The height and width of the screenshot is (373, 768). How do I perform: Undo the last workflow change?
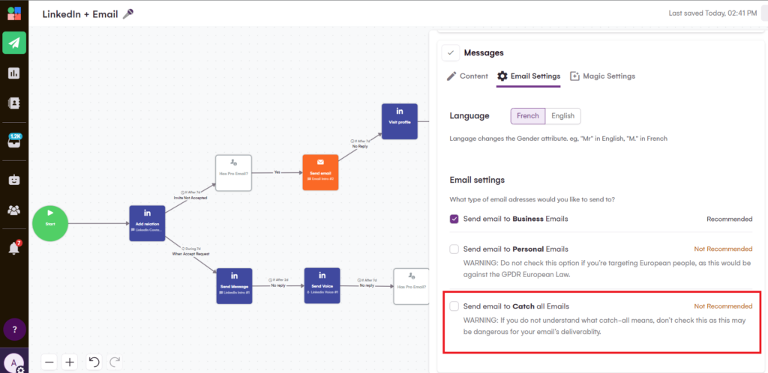click(x=94, y=362)
